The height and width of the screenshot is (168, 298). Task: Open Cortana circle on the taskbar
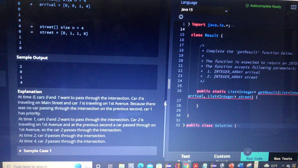pyautogui.click(x=98, y=166)
